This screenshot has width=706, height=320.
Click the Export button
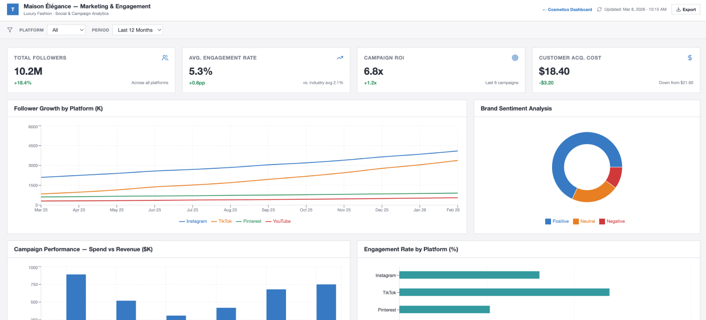686,9
